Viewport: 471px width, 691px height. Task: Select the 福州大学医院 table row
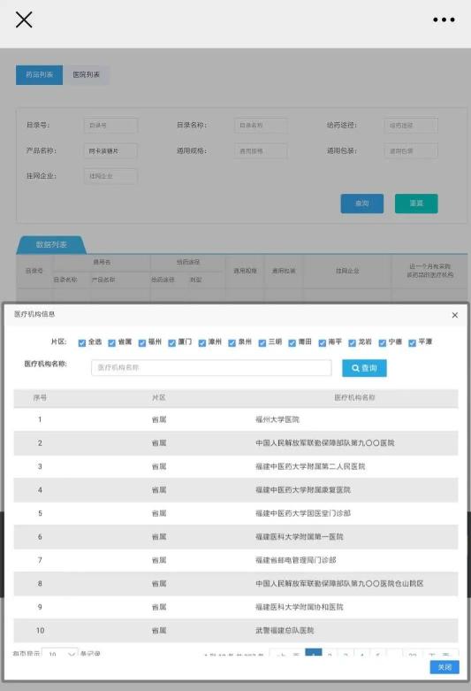(236, 419)
